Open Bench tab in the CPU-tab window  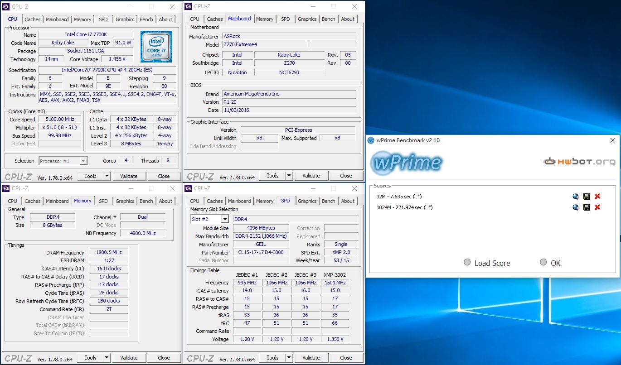pos(146,19)
